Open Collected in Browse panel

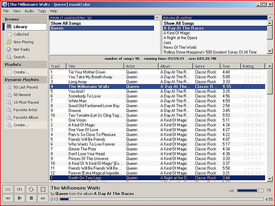[26, 35]
